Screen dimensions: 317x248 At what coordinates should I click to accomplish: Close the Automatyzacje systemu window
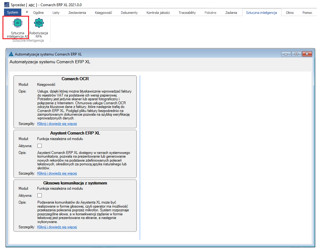click(307, 54)
